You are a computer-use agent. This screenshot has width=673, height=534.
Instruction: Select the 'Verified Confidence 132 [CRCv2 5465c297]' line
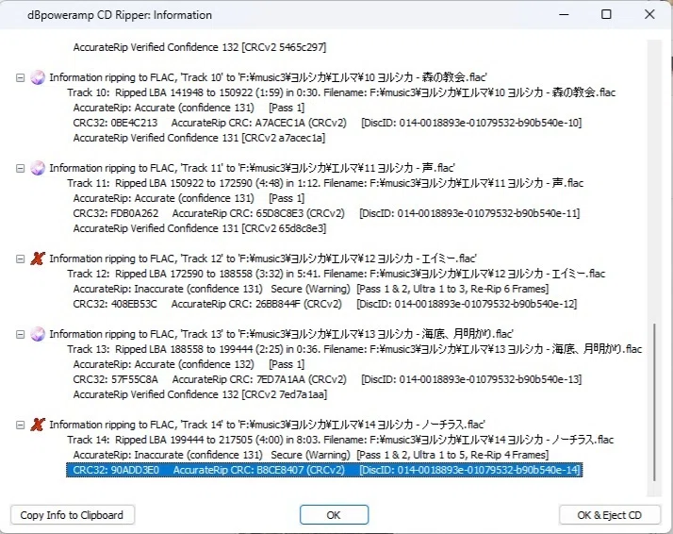coord(200,47)
